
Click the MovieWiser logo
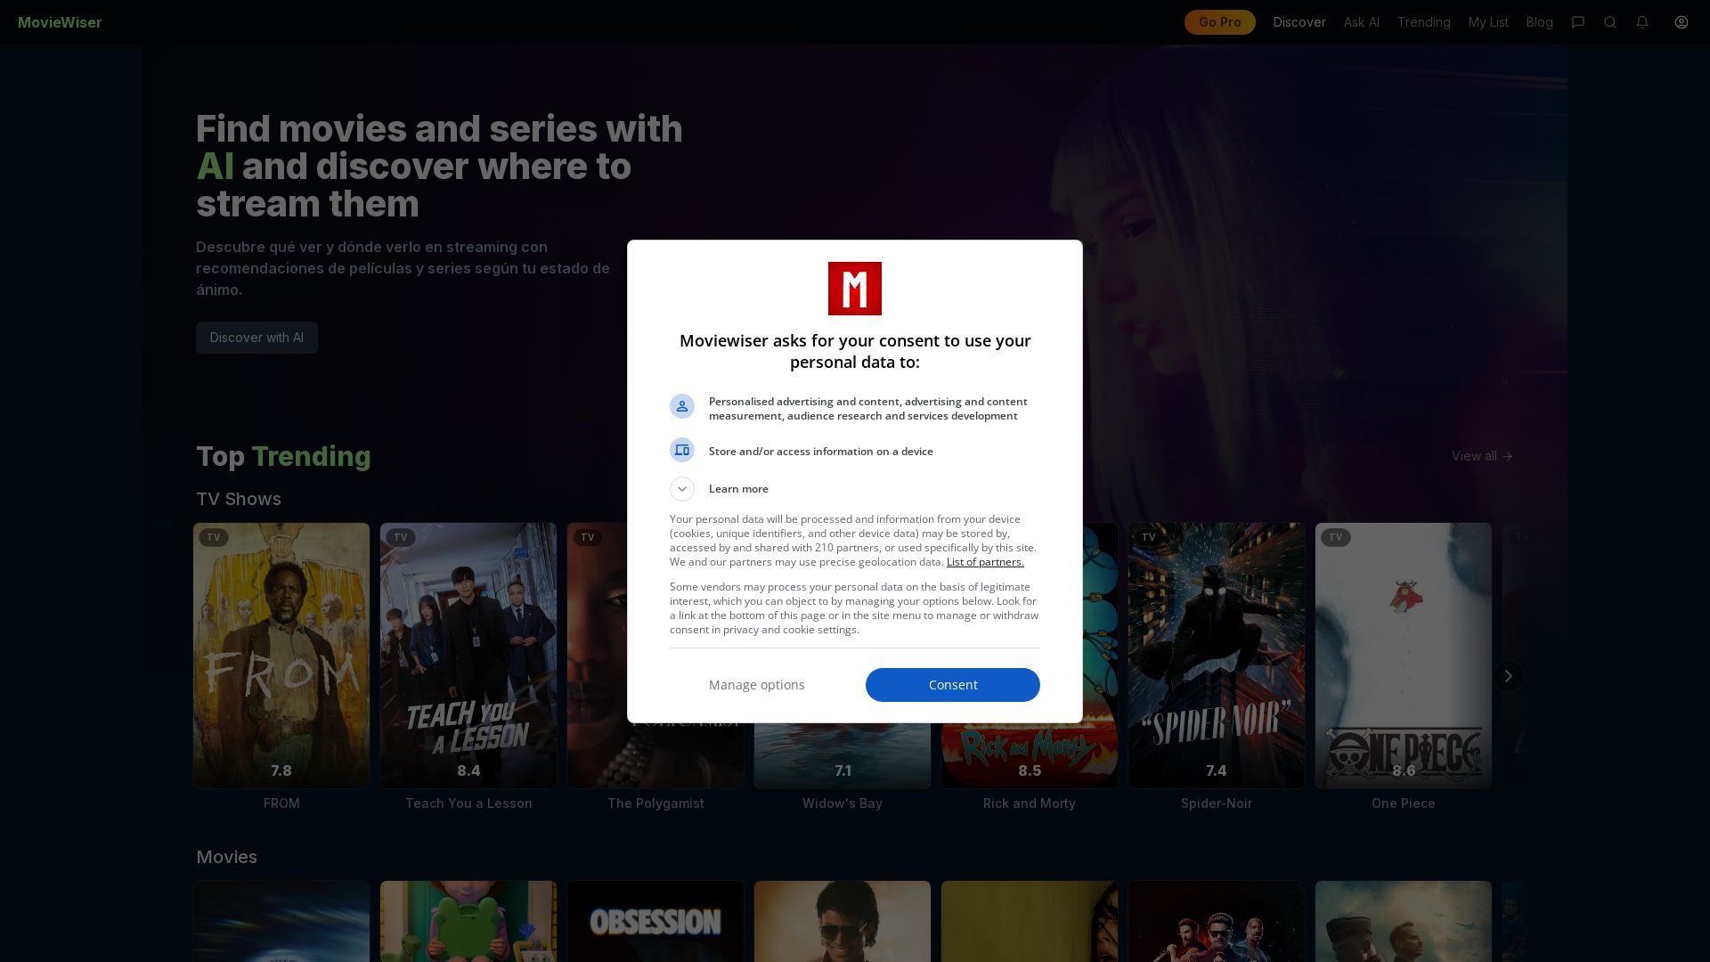(60, 22)
